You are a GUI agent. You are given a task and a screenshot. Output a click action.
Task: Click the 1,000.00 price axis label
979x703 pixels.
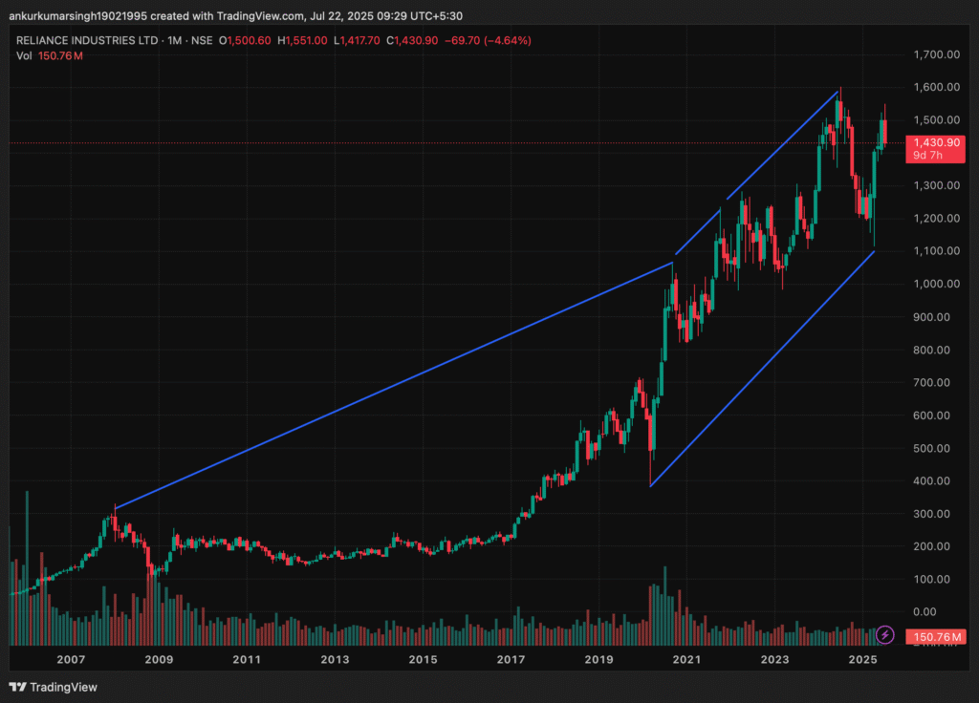tap(937, 284)
